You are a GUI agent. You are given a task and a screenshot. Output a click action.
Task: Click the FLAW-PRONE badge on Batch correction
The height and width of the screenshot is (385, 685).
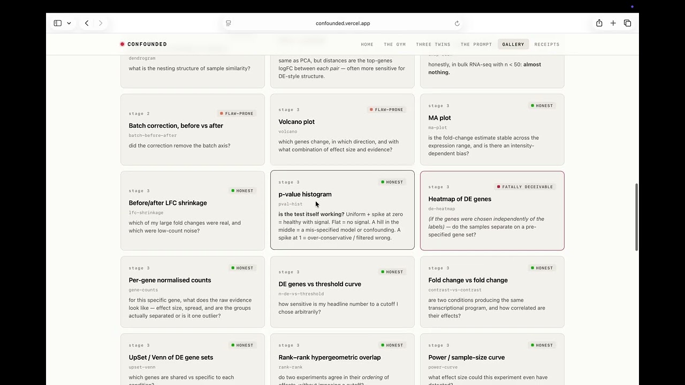coord(237,113)
